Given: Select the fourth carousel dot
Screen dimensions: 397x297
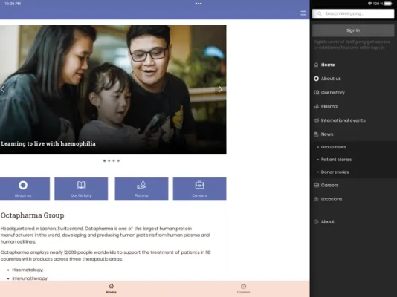Looking at the screenshot, I should click(x=118, y=160).
